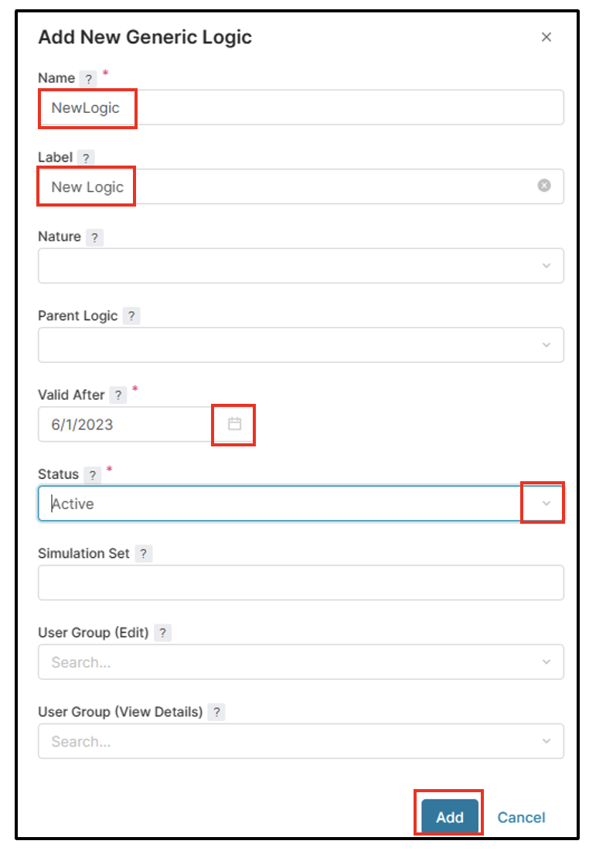Click the Parent Logic help icon
Viewport: 589px width, 851px height.
pyautogui.click(x=131, y=316)
